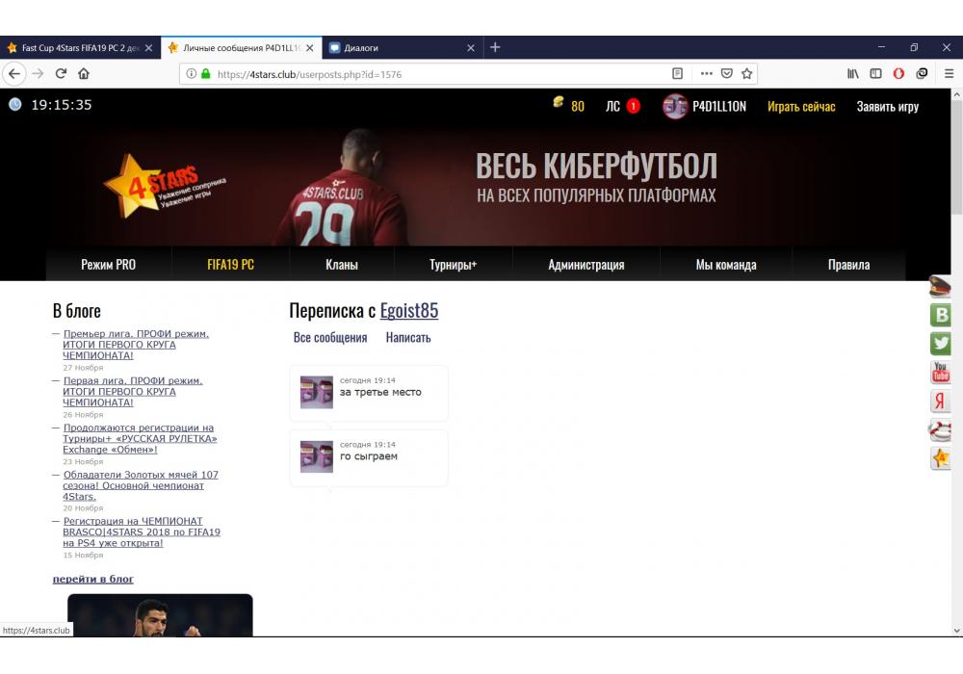The width and height of the screenshot is (963, 674).
Task: Open Обладатели Золотых мячей 107 сезона post
Action: tap(141, 485)
